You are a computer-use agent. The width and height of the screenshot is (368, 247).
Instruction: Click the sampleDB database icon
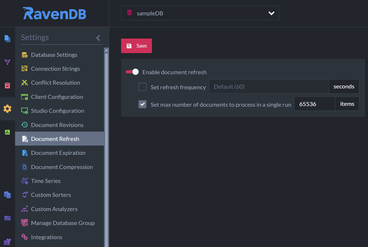(130, 13)
